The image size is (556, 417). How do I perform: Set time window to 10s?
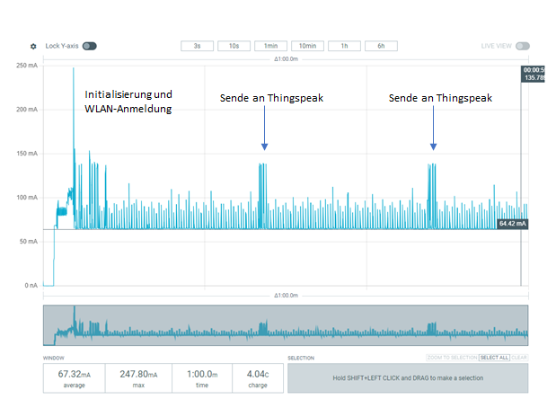click(234, 46)
